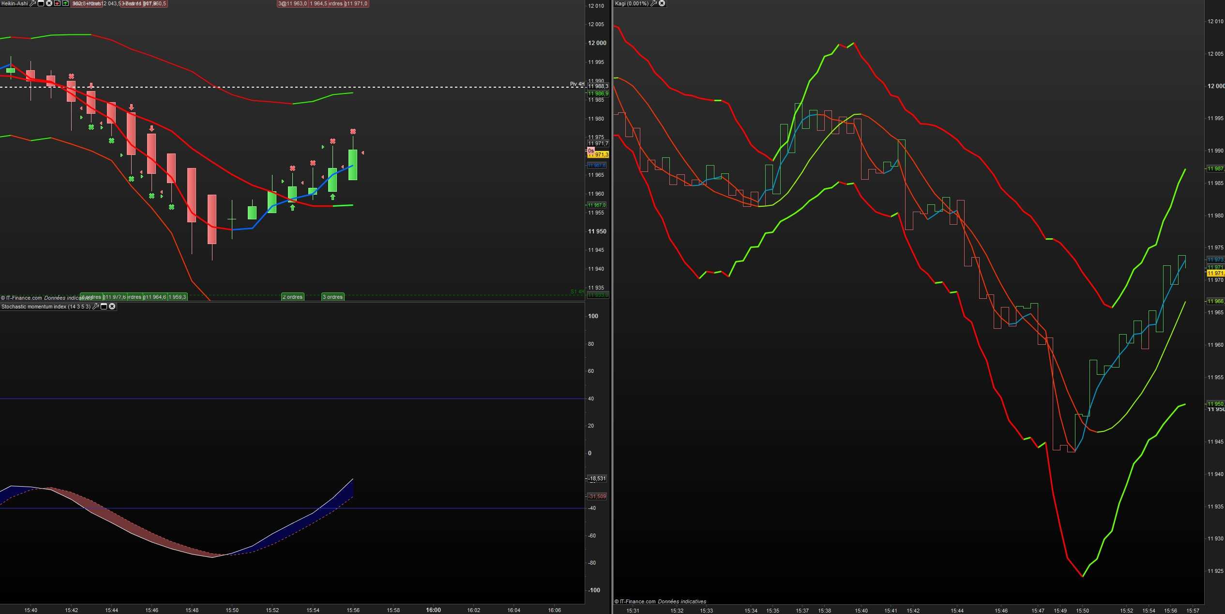Screen dimensions: 1225x614
Task: Click the '3 ordres' order label
Action: pyautogui.click(x=333, y=297)
